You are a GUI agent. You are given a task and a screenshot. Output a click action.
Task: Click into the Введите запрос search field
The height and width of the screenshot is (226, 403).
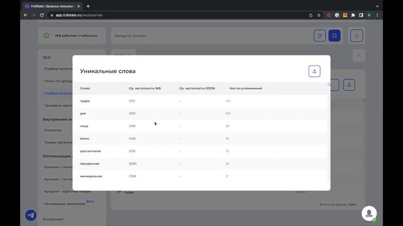coord(212,36)
